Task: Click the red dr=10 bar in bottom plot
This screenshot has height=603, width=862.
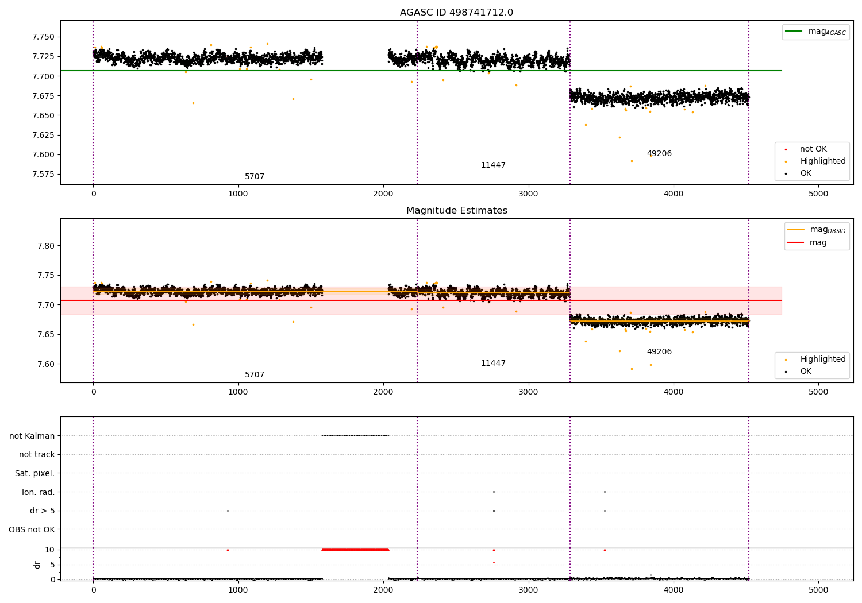Action: point(355,550)
